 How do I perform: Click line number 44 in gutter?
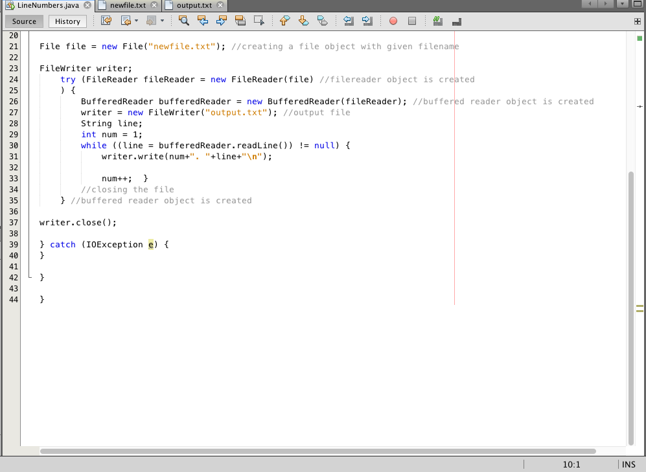(14, 300)
